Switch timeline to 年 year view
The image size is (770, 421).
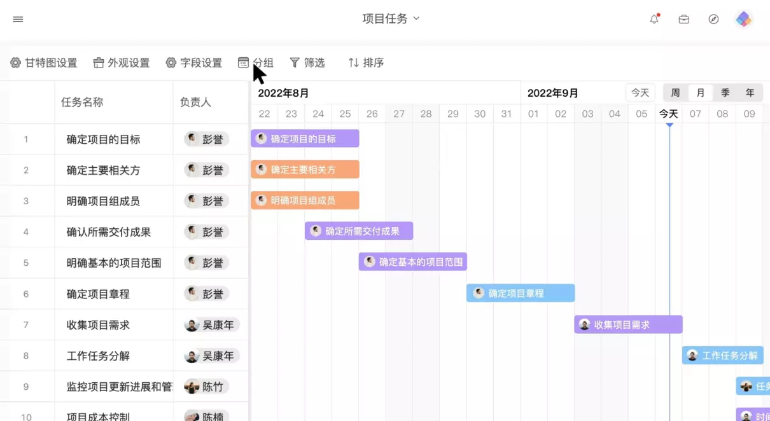(750, 93)
